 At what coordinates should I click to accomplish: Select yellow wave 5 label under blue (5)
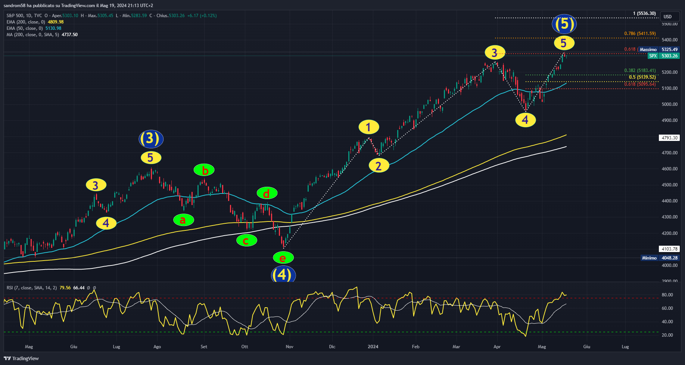pos(564,43)
